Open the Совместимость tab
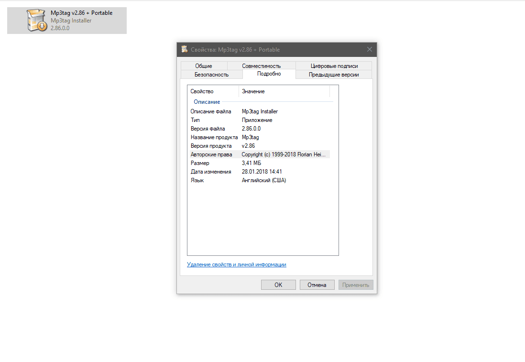This screenshot has height=362, width=525. click(x=261, y=66)
